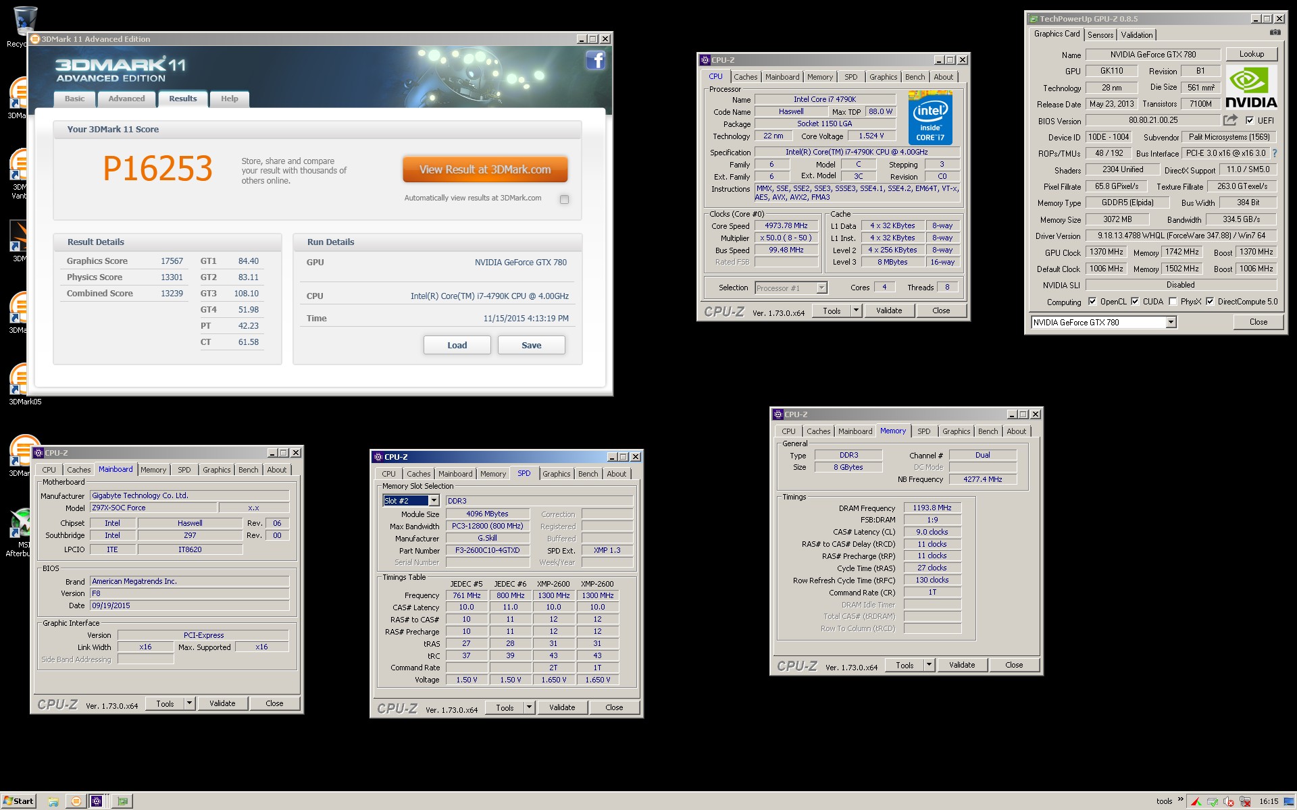The width and height of the screenshot is (1297, 810).
Task: Click the Core Speed 4973.78 MHz field
Action: [x=786, y=226]
